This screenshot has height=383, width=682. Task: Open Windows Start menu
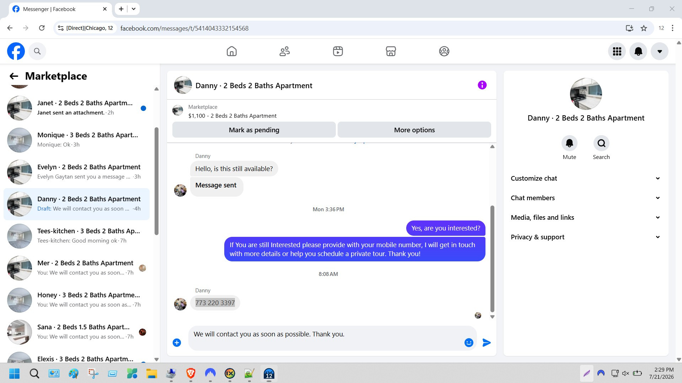point(15,373)
